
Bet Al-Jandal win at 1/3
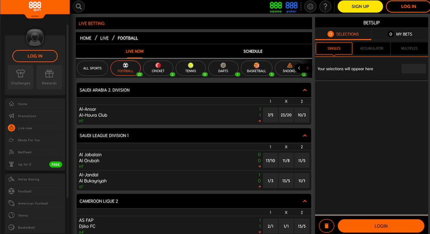[x=270, y=181]
